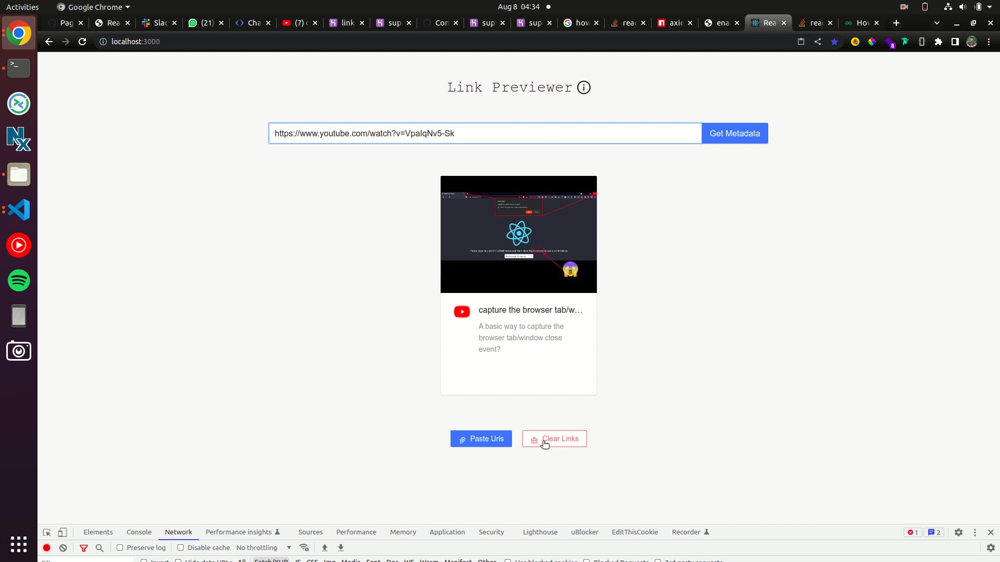Open a new browser tab

pyautogui.click(x=896, y=23)
